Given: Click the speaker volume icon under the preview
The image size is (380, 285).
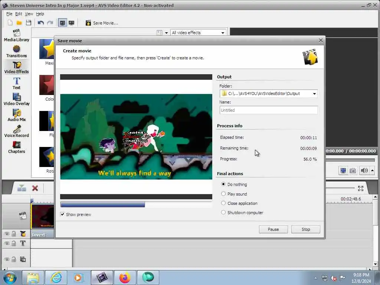Looking at the screenshot, I should click(x=364, y=171).
